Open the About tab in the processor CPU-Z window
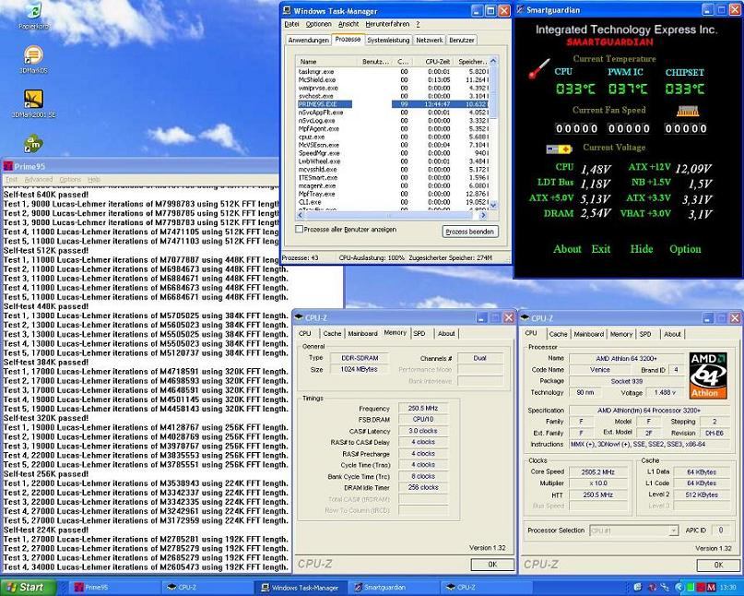 [672, 334]
